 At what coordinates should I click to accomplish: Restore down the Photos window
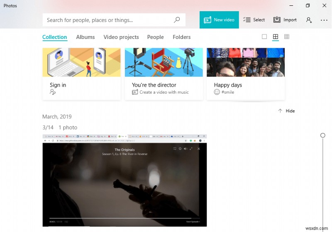[308, 6]
